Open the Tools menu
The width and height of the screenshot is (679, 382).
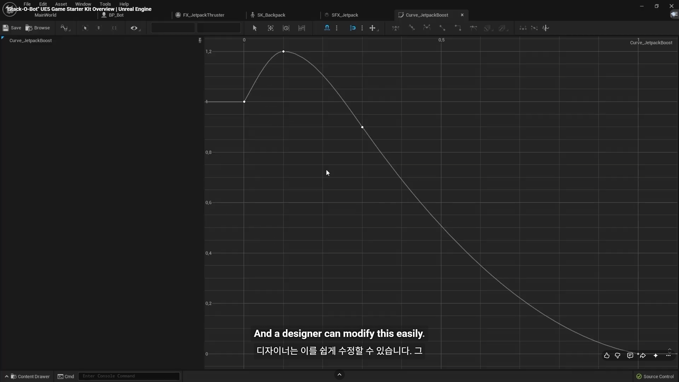click(105, 4)
